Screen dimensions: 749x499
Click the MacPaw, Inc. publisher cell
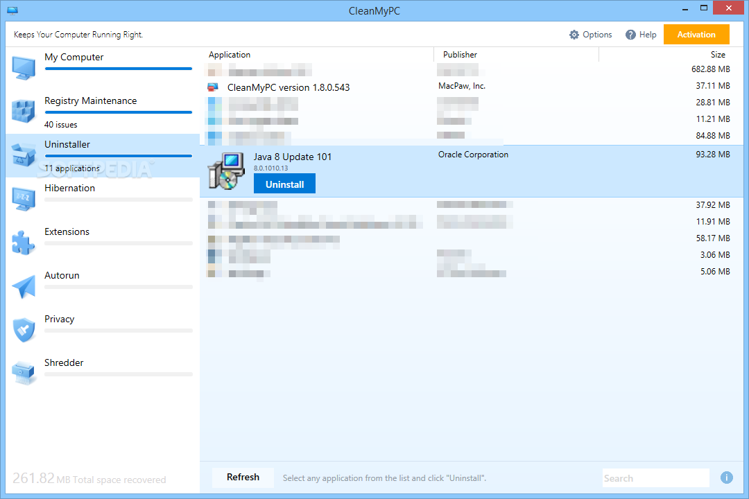click(x=462, y=86)
